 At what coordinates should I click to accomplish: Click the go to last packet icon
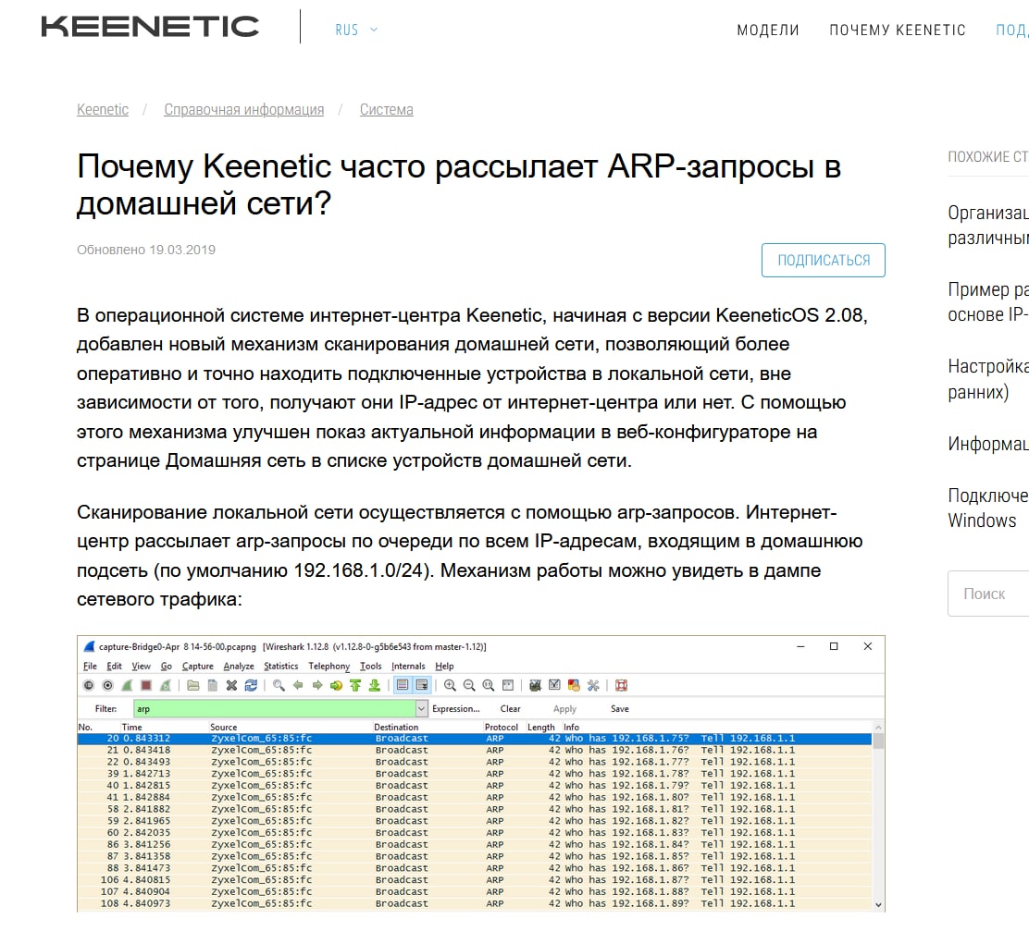click(x=374, y=685)
